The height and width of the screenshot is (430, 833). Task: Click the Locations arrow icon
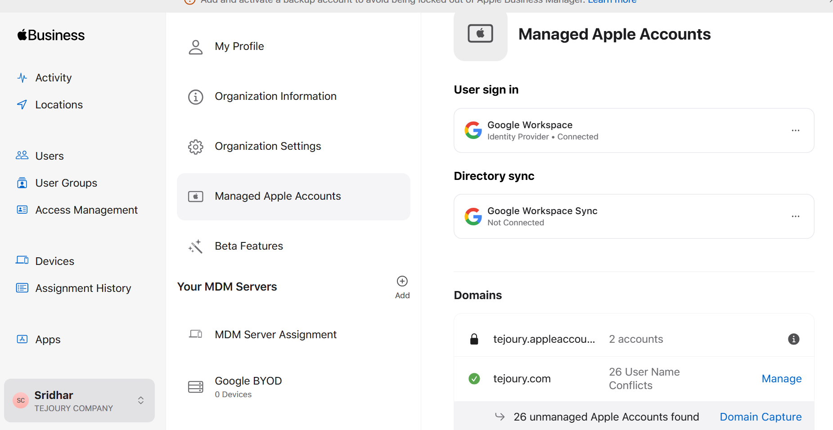point(22,105)
